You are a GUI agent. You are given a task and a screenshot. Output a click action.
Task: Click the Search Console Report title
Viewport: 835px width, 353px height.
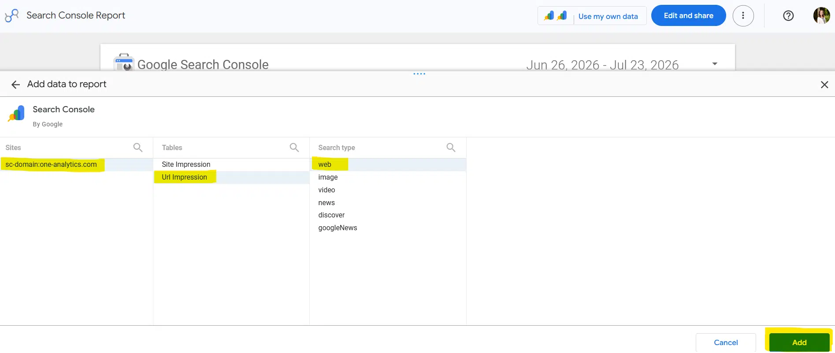(x=76, y=15)
